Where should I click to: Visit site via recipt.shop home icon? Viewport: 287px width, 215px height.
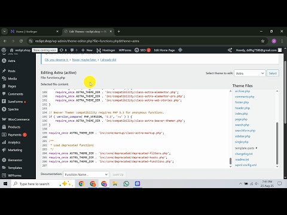(11, 50)
